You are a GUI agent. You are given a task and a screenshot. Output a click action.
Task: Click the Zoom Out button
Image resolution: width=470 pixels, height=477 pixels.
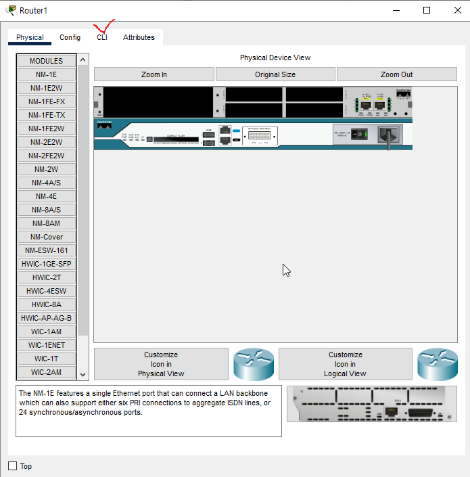tap(397, 74)
